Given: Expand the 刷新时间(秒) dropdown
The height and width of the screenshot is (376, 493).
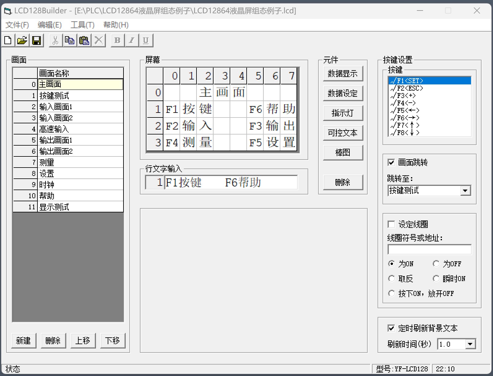Looking at the screenshot, I should (470, 344).
